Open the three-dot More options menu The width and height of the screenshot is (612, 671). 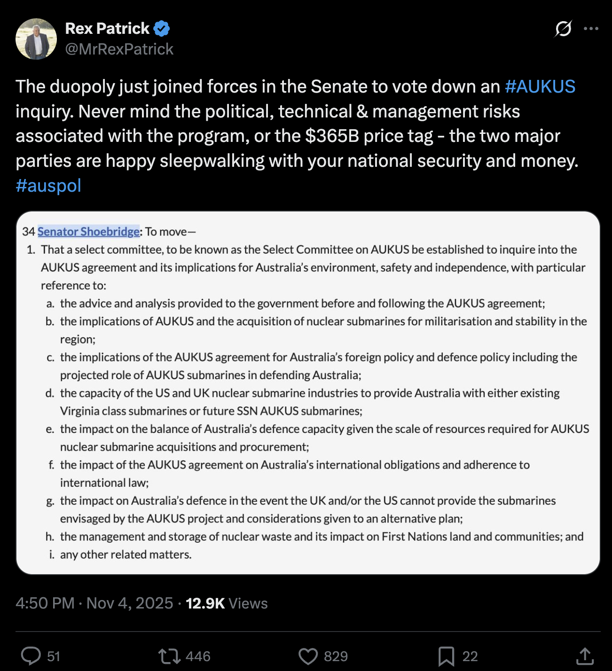pos(591,29)
